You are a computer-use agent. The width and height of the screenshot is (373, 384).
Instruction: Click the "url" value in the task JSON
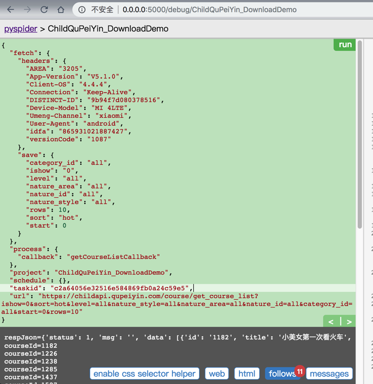177,304
